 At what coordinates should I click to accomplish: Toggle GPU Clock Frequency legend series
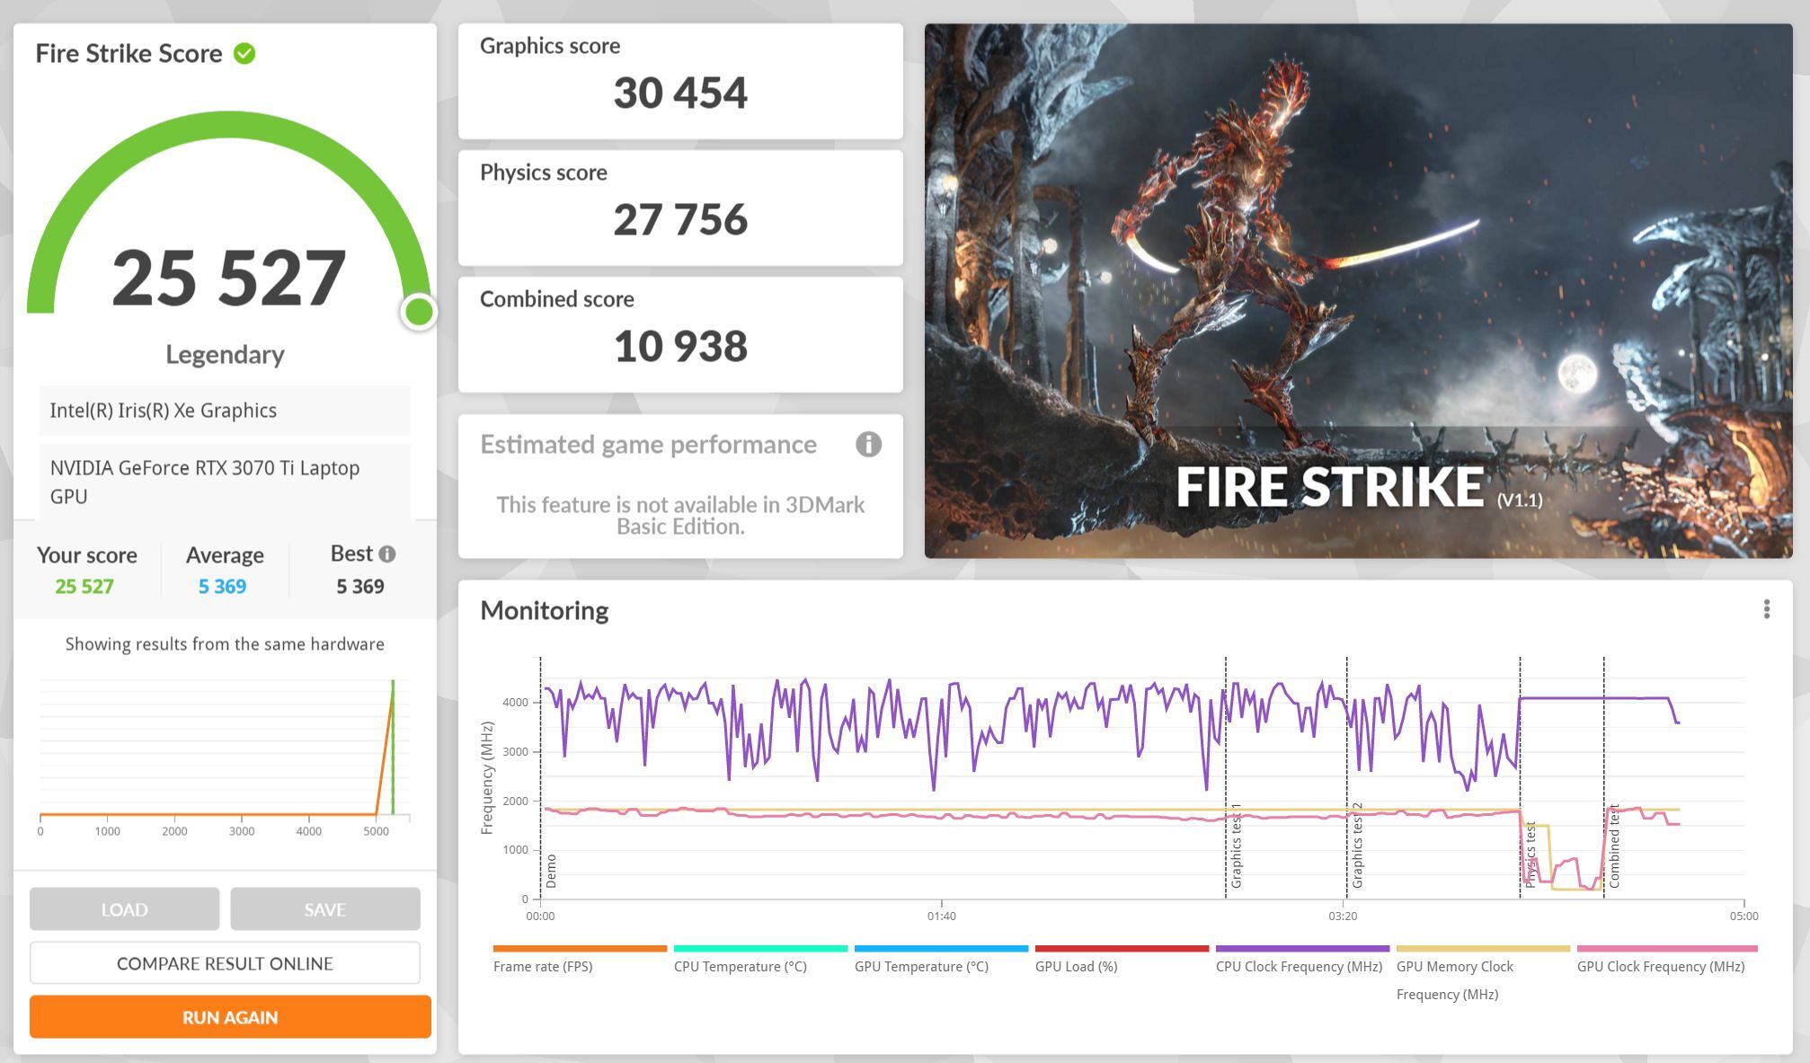(1660, 966)
